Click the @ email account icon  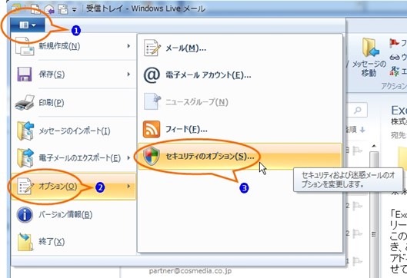pyautogui.click(x=152, y=75)
